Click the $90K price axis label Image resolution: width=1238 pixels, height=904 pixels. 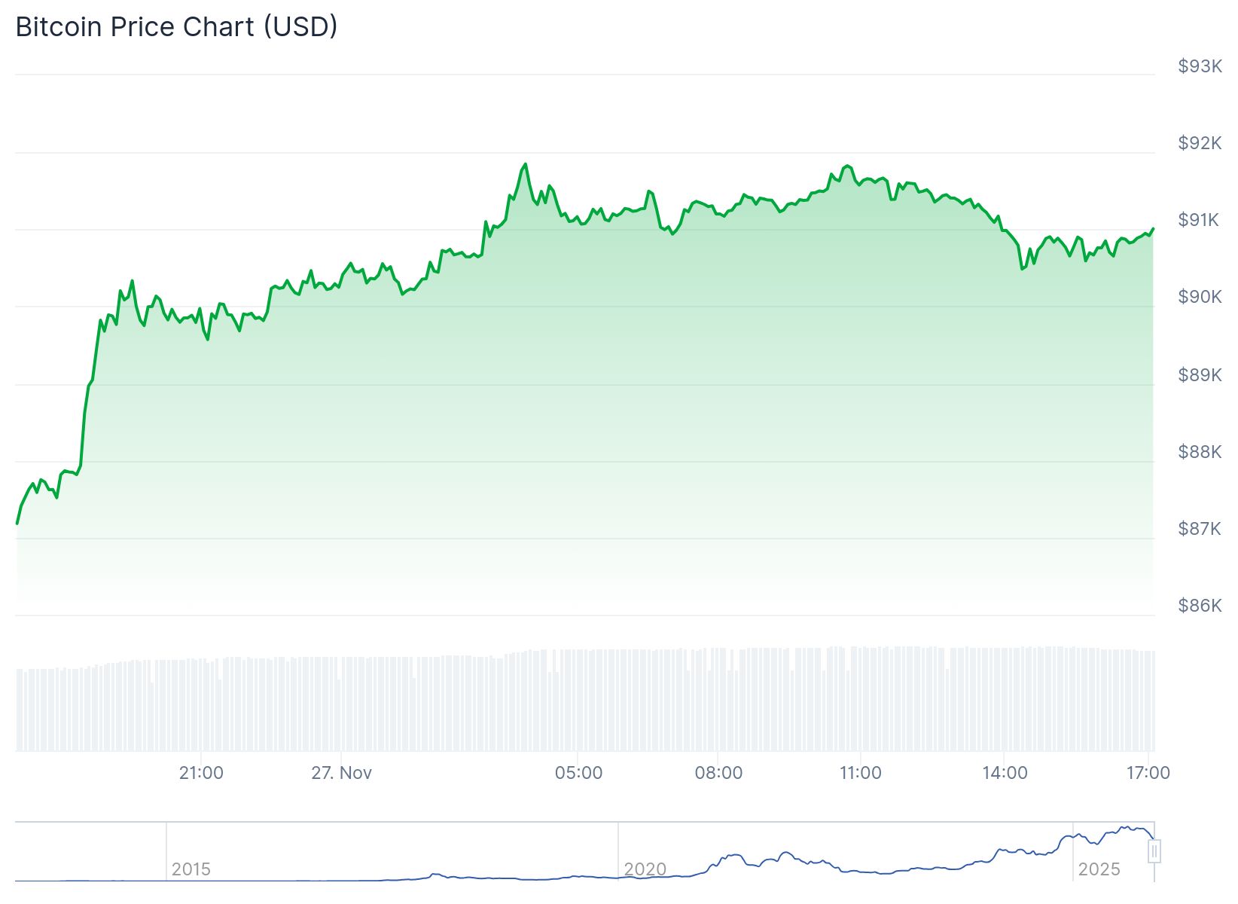(1200, 297)
